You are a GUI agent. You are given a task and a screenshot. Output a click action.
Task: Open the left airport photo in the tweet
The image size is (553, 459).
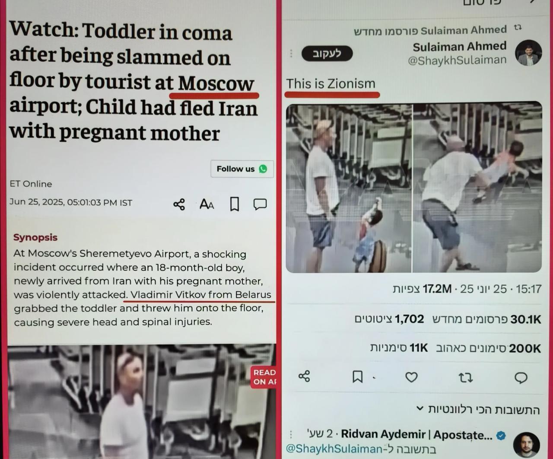(x=349, y=188)
